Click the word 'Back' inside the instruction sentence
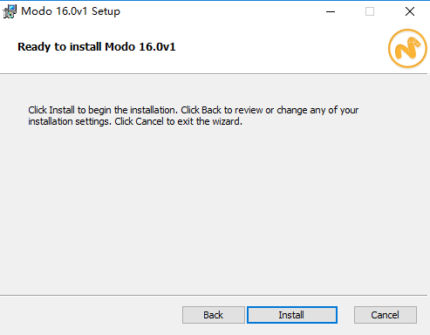Screen dimensions: 430x335 [x=211, y=110]
